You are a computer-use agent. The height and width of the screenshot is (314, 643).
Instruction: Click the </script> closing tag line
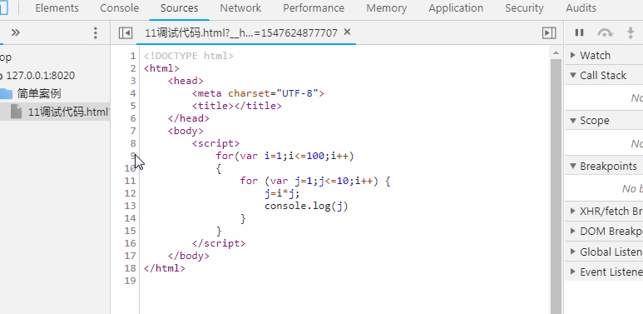click(x=219, y=243)
